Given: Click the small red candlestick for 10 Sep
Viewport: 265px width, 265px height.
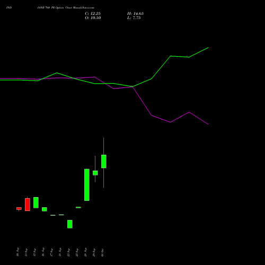Looking at the screenshot, I should click(19, 208).
